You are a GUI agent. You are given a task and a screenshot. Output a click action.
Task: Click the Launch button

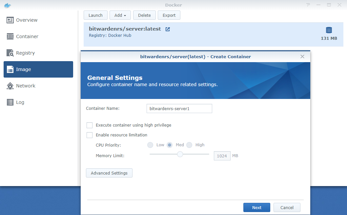[95, 15]
